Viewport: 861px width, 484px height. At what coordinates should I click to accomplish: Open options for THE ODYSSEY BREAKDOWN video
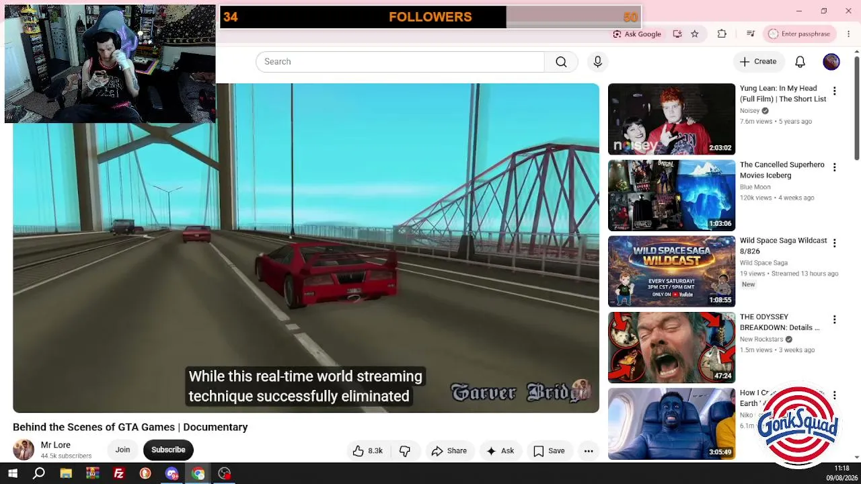(x=834, y=320)
